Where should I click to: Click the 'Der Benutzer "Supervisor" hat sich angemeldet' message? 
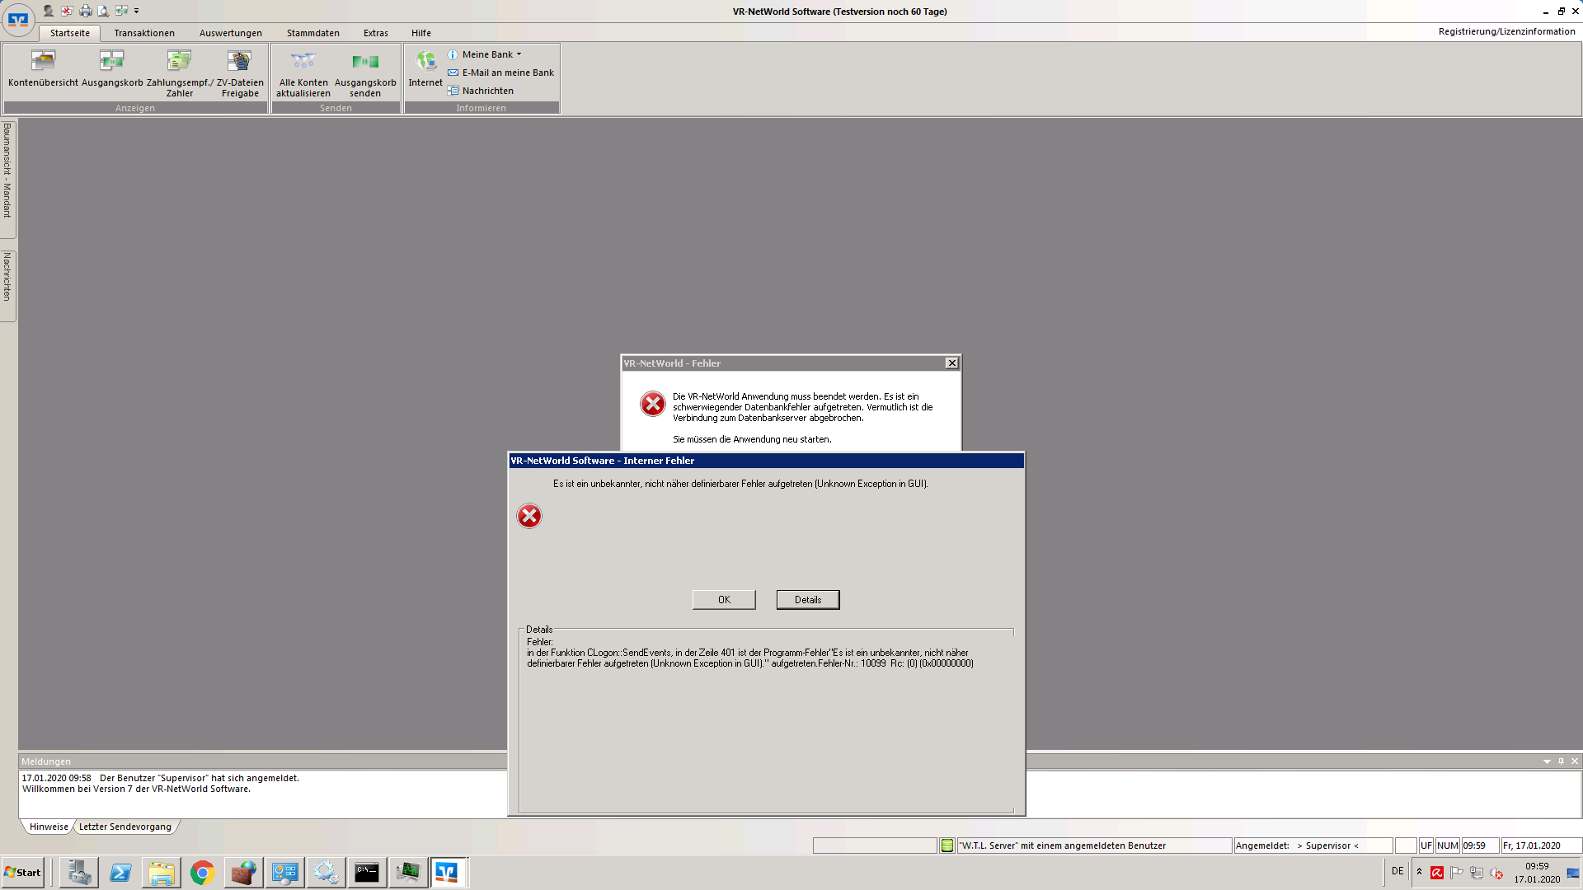200,778
